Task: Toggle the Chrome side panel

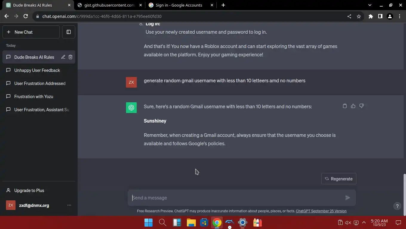Action: click(380, 16)
